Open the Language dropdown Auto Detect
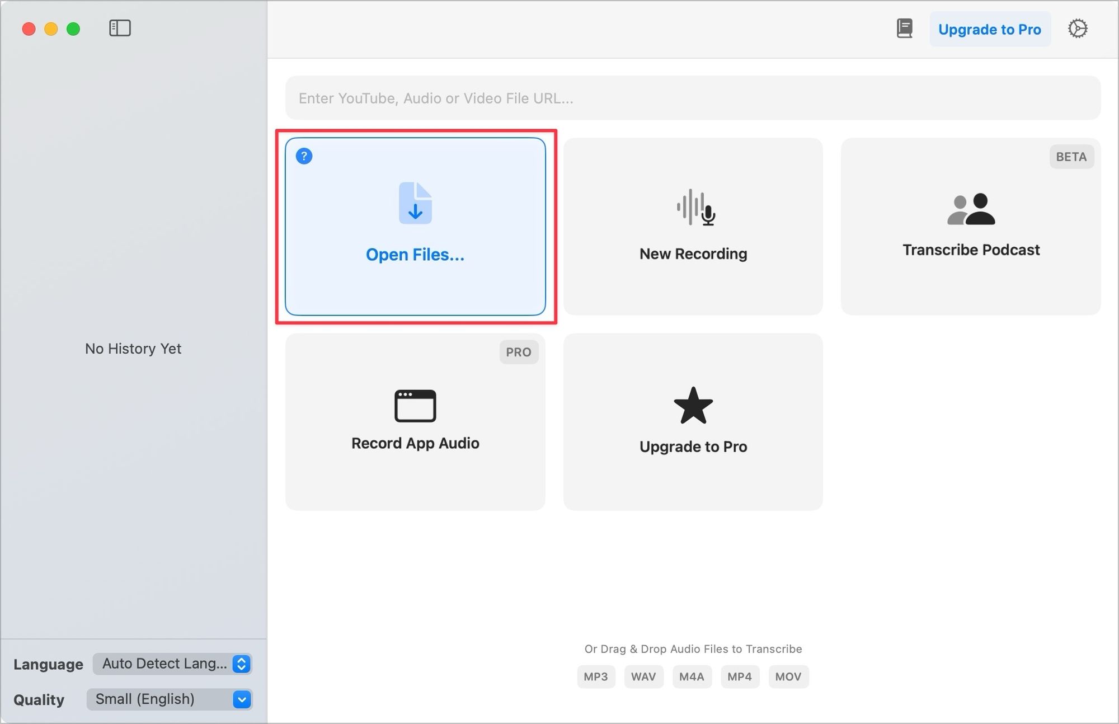 click(x=172, y=664)
